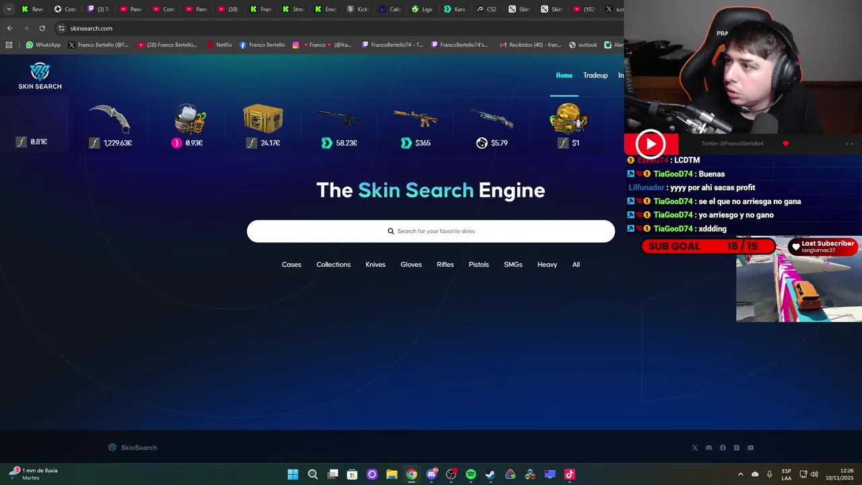
Task: Open taskbar Search magnifier
Action: pyautogui.click(x=312, y=474)
